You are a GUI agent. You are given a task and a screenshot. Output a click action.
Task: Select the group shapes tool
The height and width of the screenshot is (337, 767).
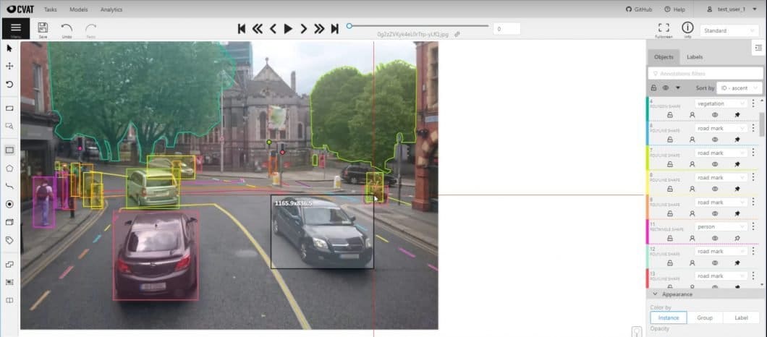[x=9, y=282]
